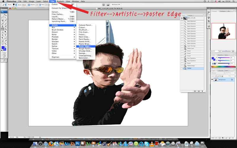
Task: Select the Crop tool
Action: [2, 20]
